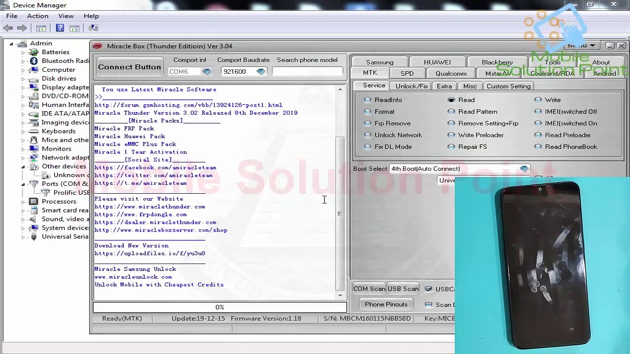Click the log panel vertical scrollbar thumb
This screenshot has width=630, height=354.
(x=340, y=213)
